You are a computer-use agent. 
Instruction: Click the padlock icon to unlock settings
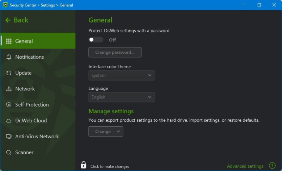pos(84,165)
